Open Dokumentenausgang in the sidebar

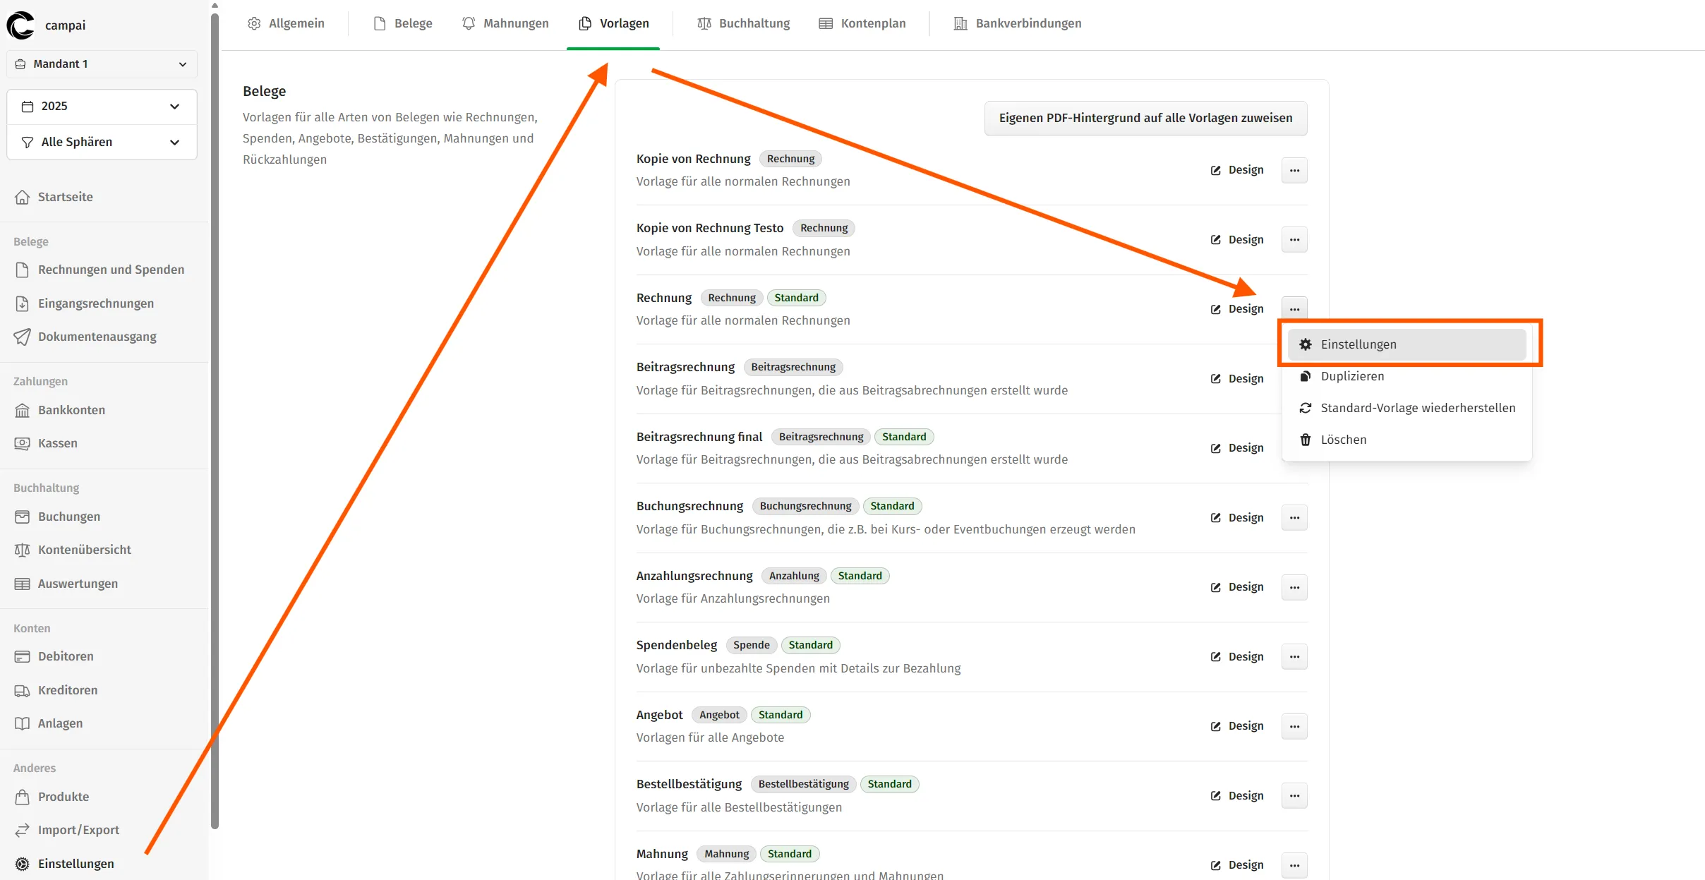tap(97, 337)
